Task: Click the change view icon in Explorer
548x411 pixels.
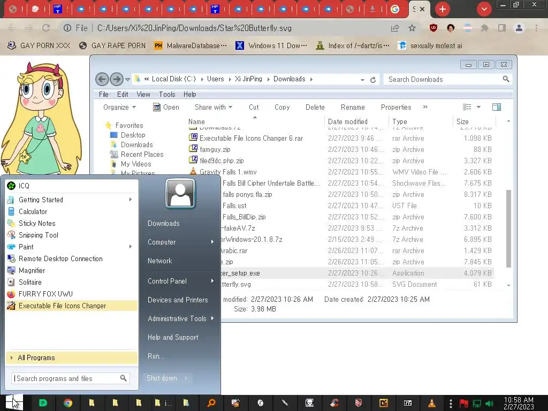Action: (467, 107)
